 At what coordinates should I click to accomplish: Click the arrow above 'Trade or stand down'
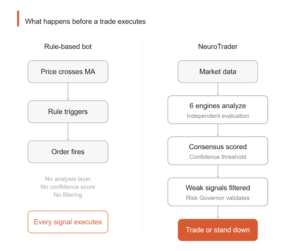point(218,212)
